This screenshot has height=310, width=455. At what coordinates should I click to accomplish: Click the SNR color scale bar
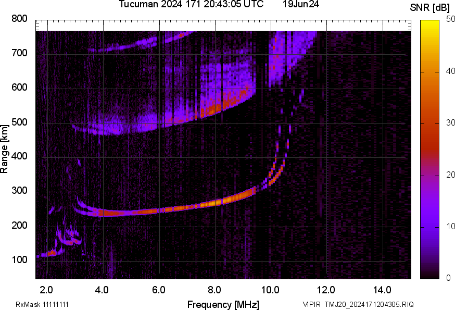[430, 150]
